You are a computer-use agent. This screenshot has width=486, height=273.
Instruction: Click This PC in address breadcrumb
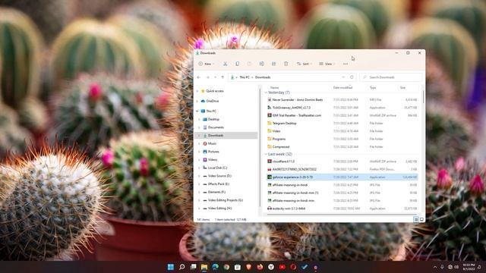click(245, 77)
